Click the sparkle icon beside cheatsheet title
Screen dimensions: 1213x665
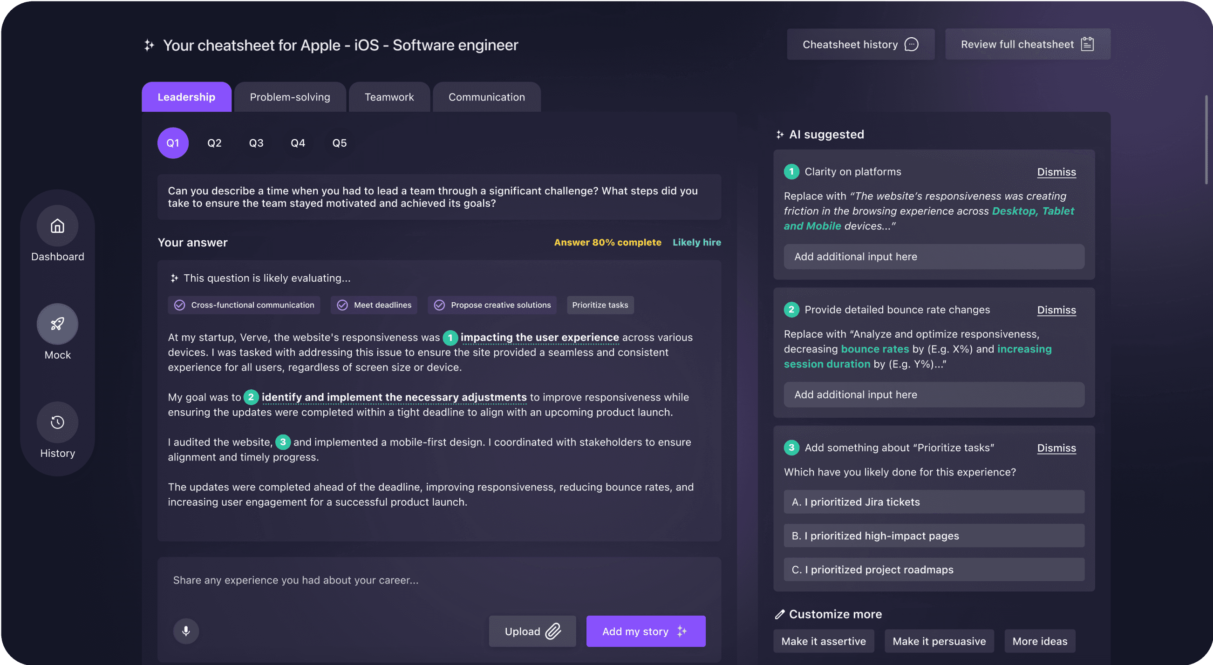point(149,45)
